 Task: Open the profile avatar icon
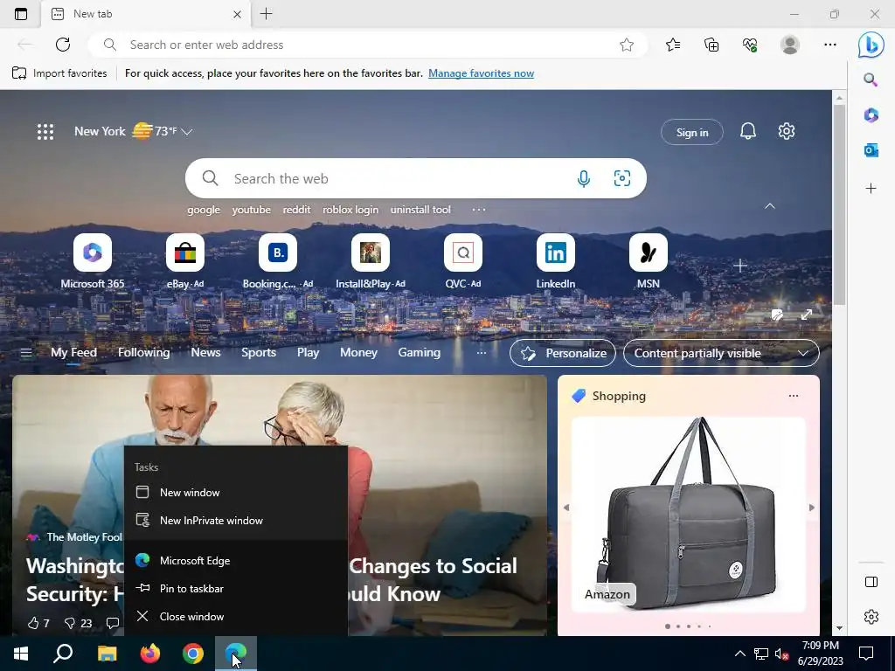tap(790, 45)
